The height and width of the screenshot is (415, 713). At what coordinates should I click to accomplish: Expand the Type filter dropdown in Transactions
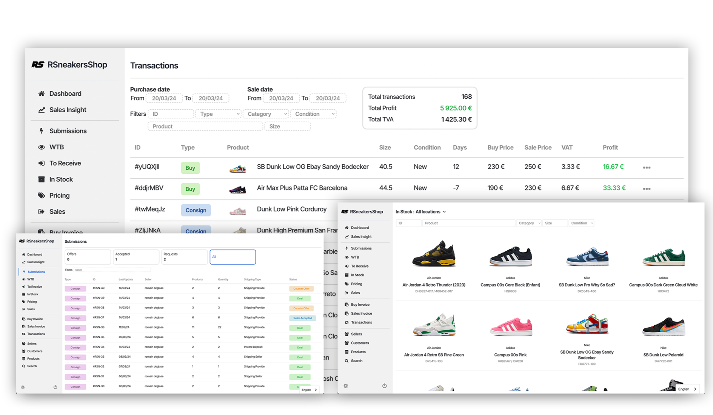tap(219, 114)
